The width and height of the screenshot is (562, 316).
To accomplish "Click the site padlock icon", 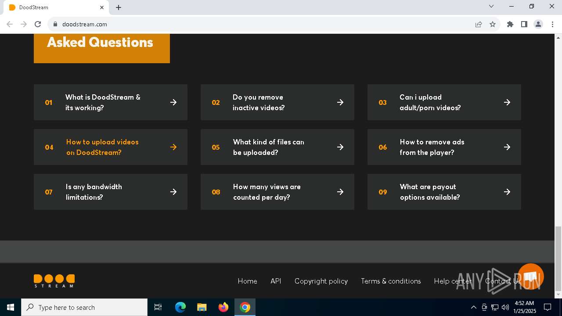I will (x=55, y=24).
